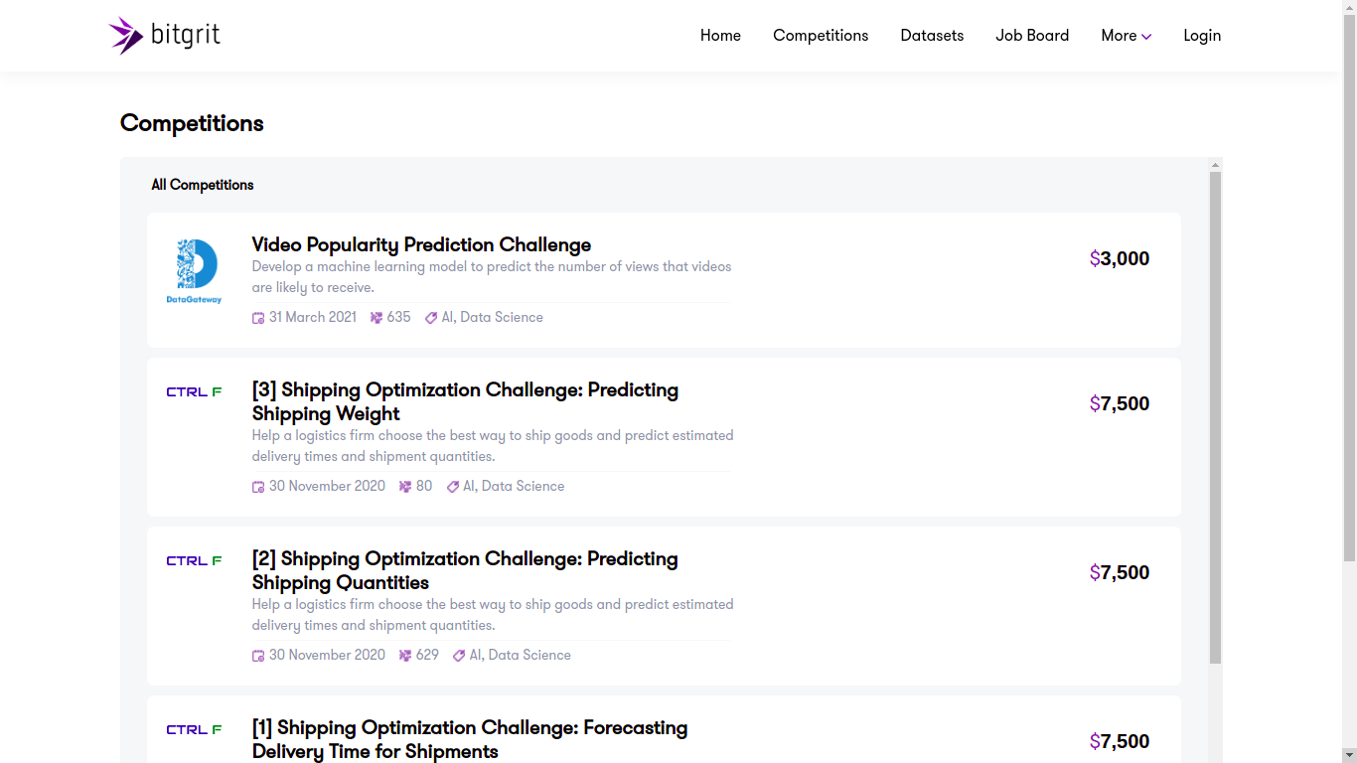The width and height of the screenshot is (1357, 763).
Task: Click the All Competitions heading
Action: [x=203, y=185]
